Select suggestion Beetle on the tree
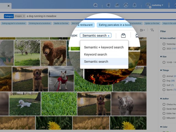The width and height of the screenshot is (176, 132). (x=61, y=23)
